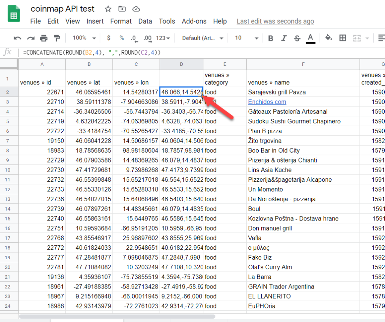Select row 24 header
Screen dimensions: 385x322
9,306
